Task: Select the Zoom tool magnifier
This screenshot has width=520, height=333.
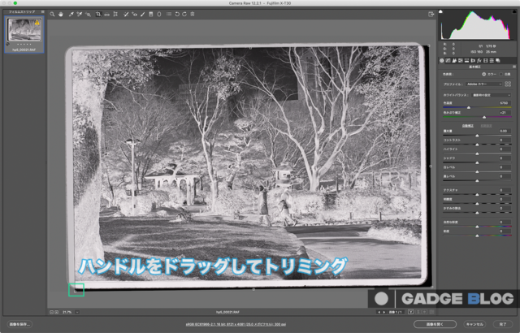Action: (x=52, y=15)
